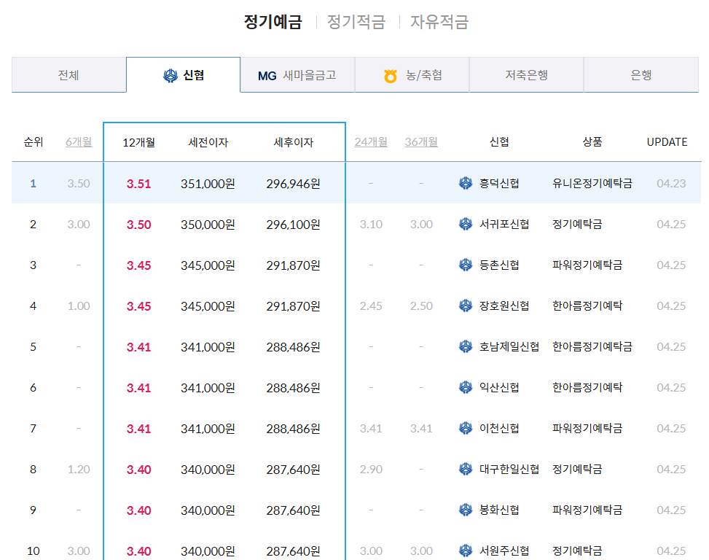Click the orange 농/축협 tab icon

pos(391,76)
